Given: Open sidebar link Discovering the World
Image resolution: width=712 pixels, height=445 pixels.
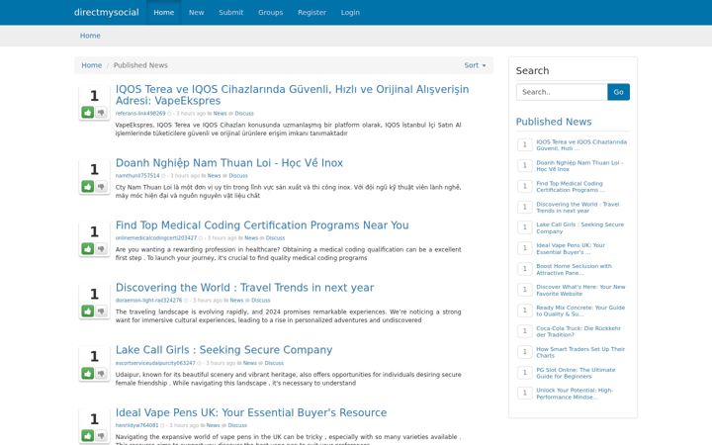Looking at the screenshot, I should [x=578, y=208].
